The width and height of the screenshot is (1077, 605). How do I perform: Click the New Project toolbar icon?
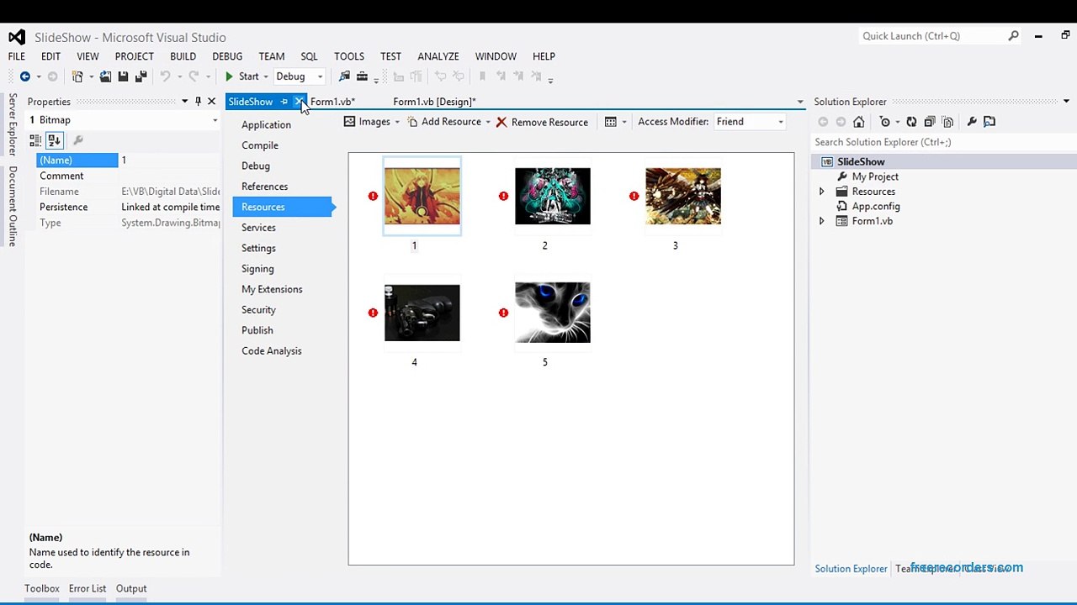tap(77, 76)
